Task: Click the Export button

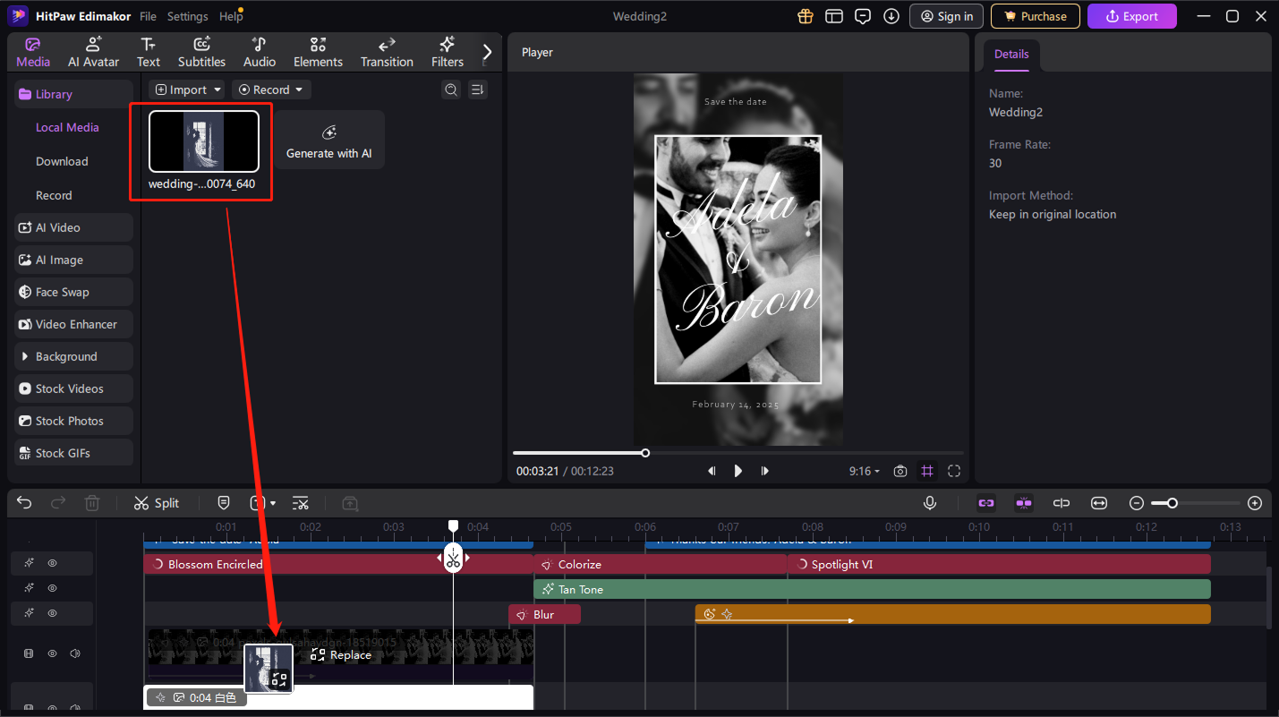Action: pos(1131,15)
